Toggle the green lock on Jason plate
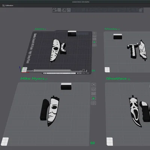Image resolution: width=150 pixels, height=150 pixels. pos(94,42)
